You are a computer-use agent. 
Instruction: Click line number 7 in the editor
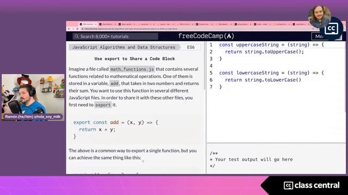pyautogui.click(x=211, y=87)
